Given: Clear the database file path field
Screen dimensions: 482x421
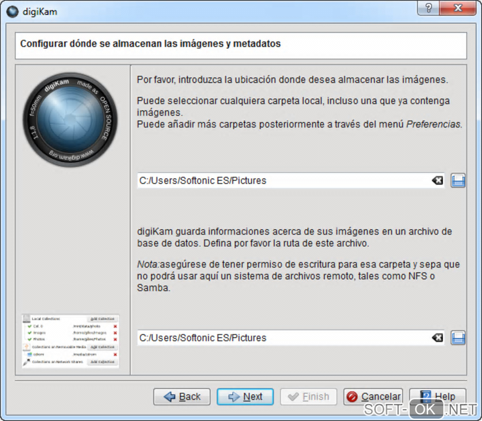Looking at the screenshot, I should (438, 338).
